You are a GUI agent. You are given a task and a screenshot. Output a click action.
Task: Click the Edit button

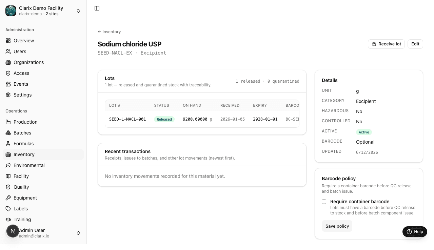click(415, 44)
